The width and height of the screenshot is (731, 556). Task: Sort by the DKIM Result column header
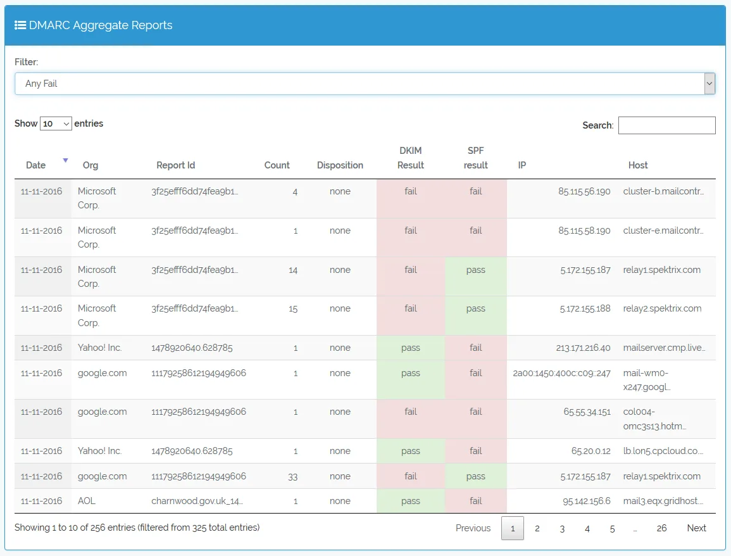click(x=411, y=158)
